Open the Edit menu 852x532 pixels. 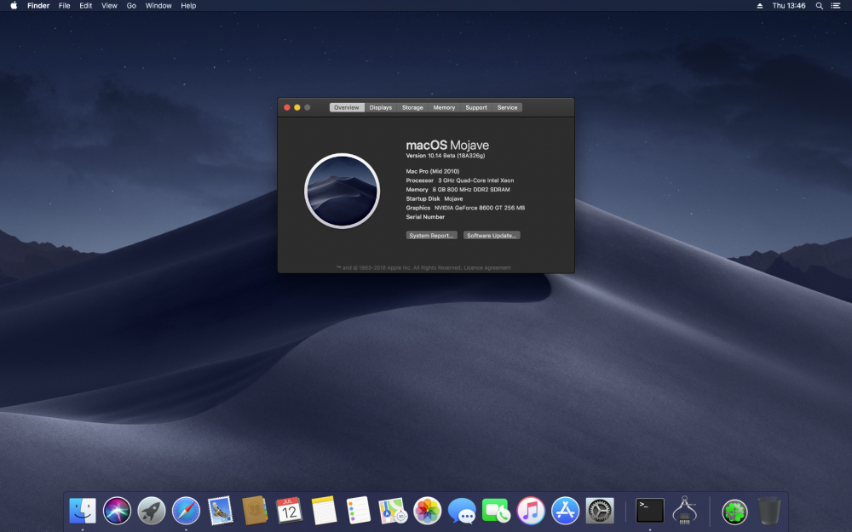[x=86, y=5]
